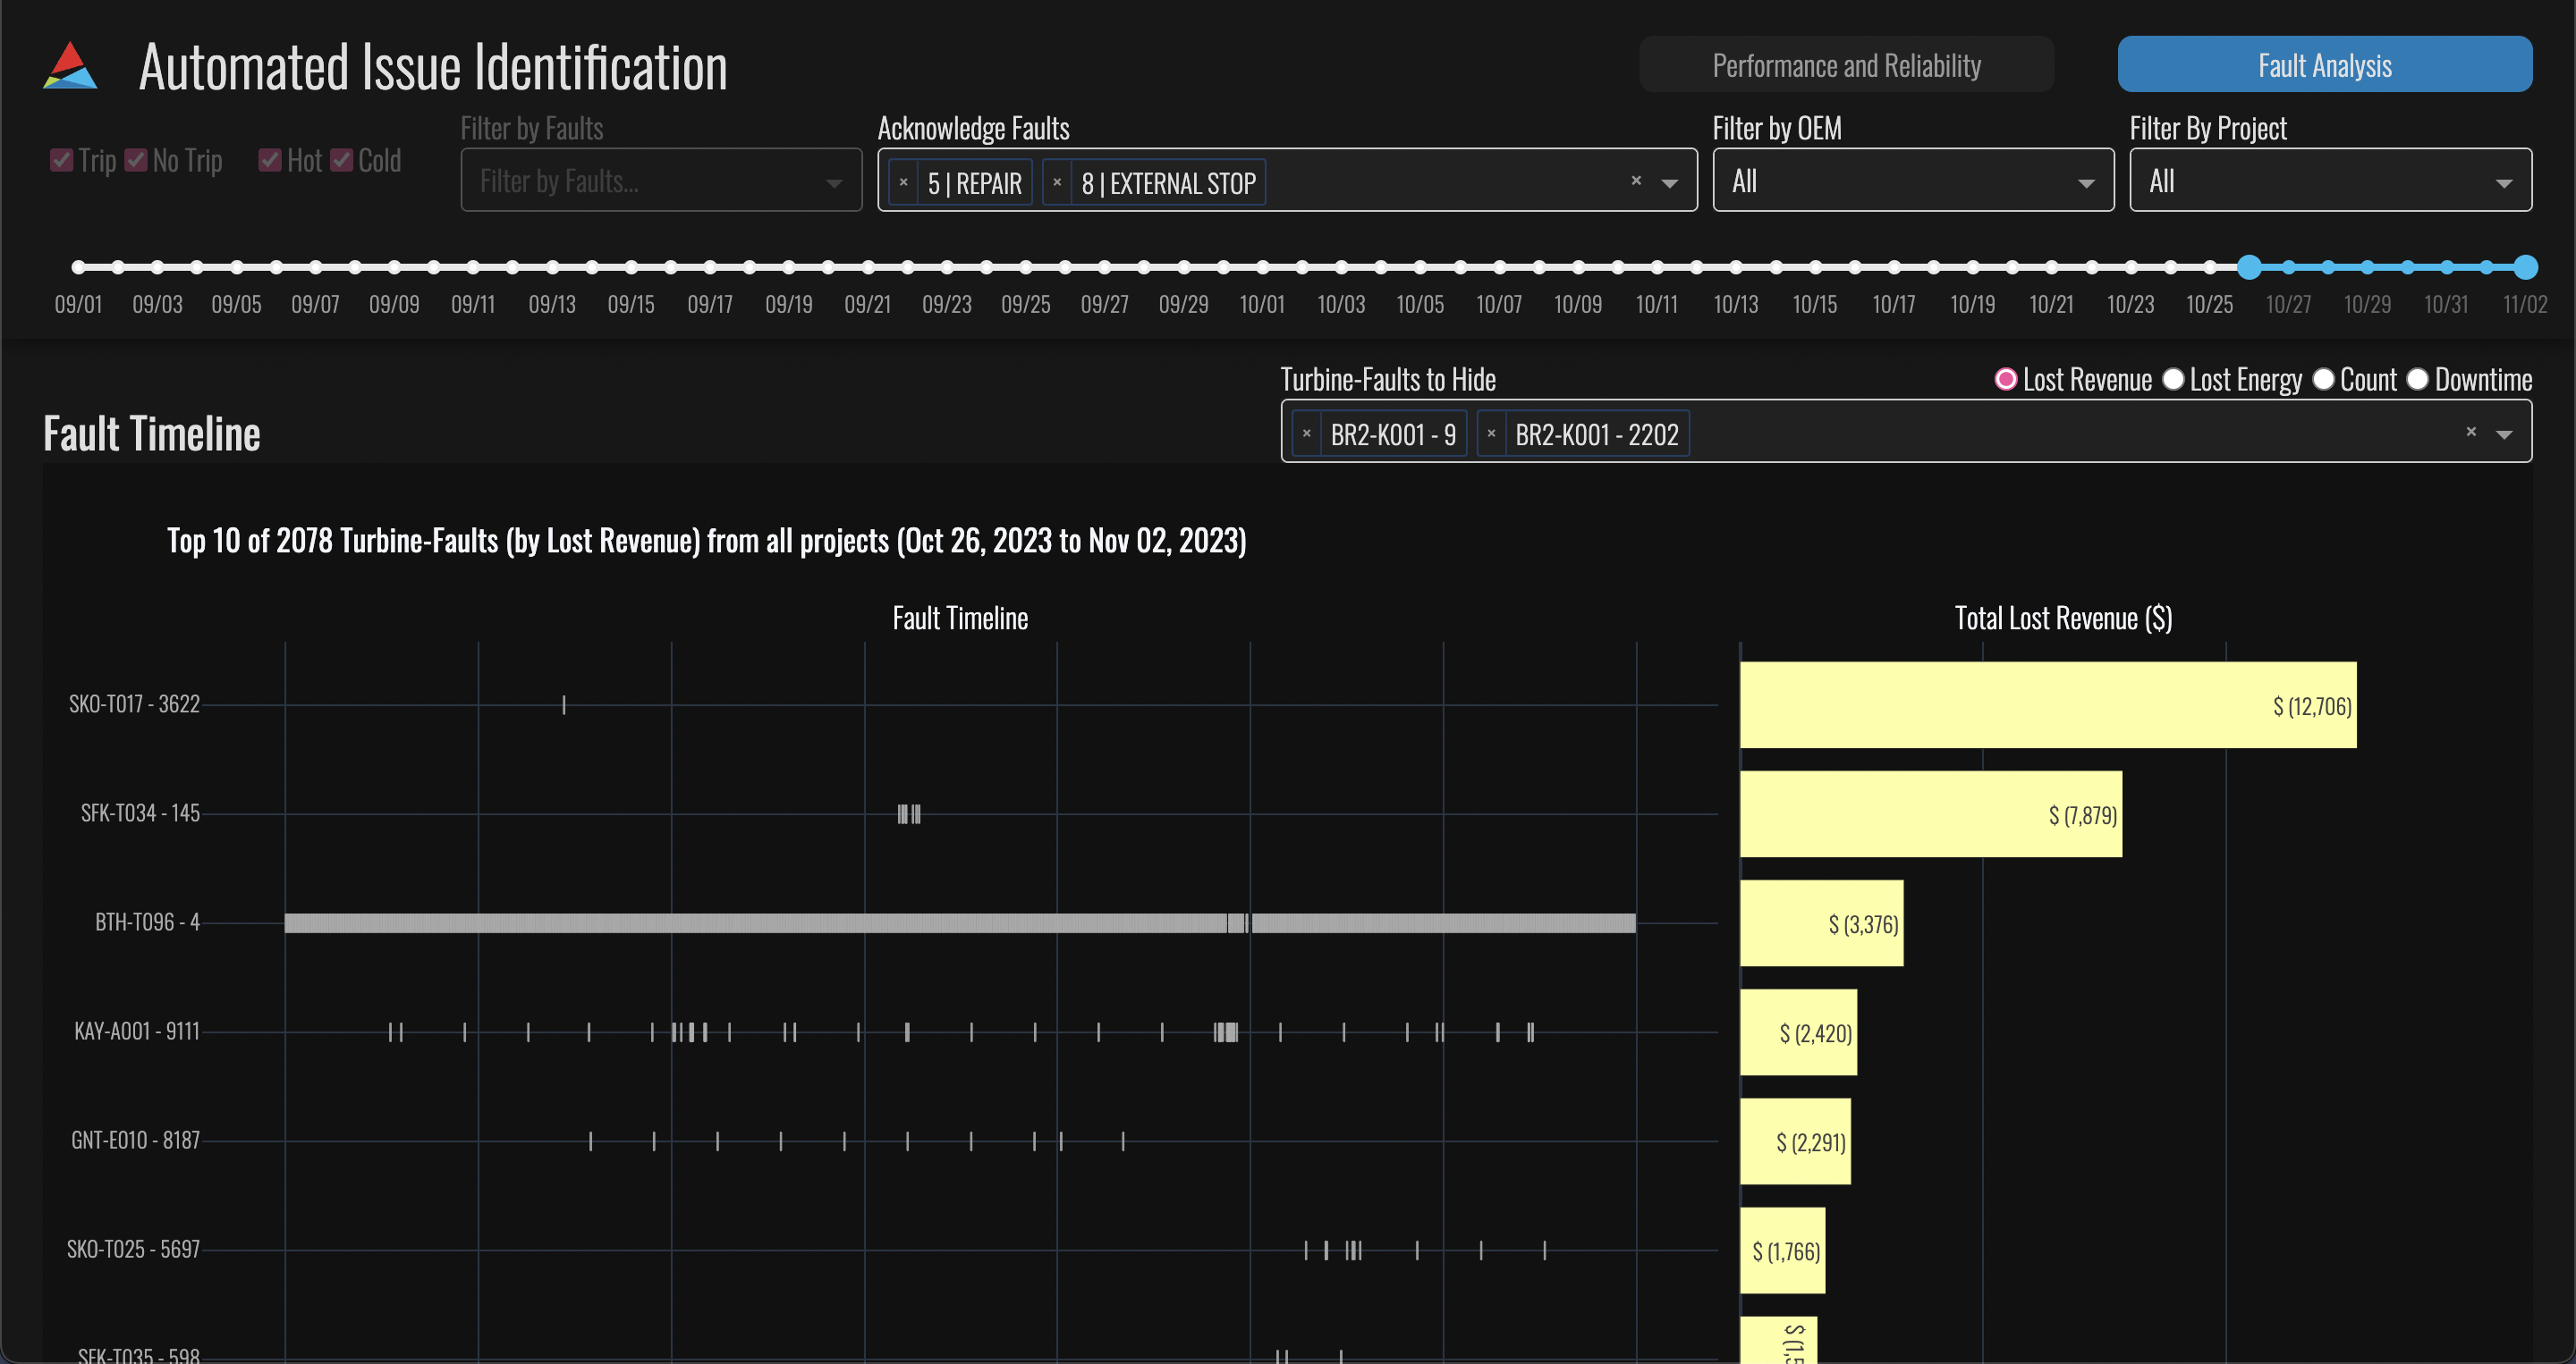
Task: Open the Filter by Faults dropdown
Action: [x=661, y=181]
